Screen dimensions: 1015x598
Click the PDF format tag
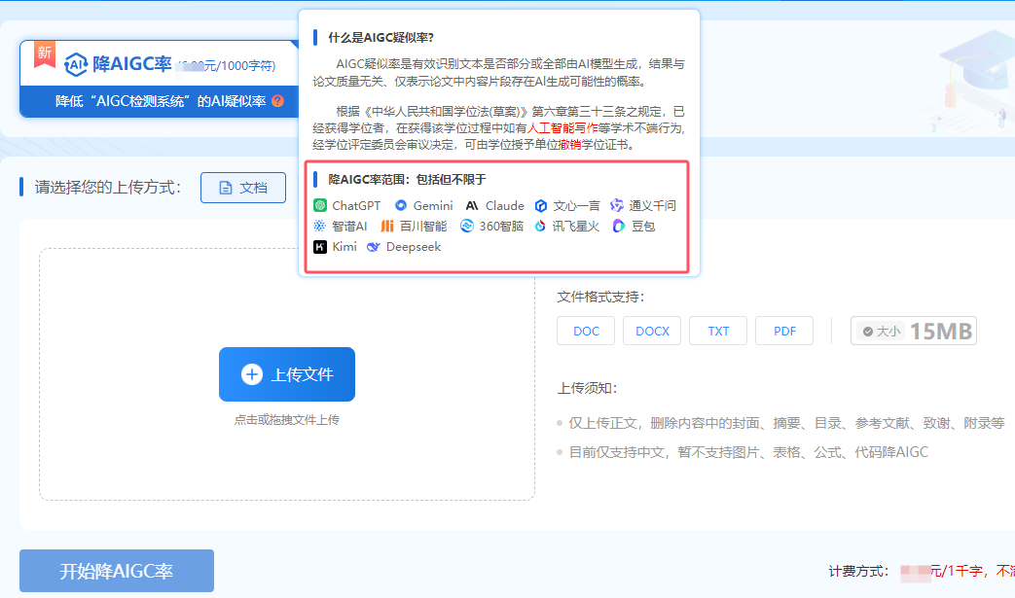click(784, 331)
